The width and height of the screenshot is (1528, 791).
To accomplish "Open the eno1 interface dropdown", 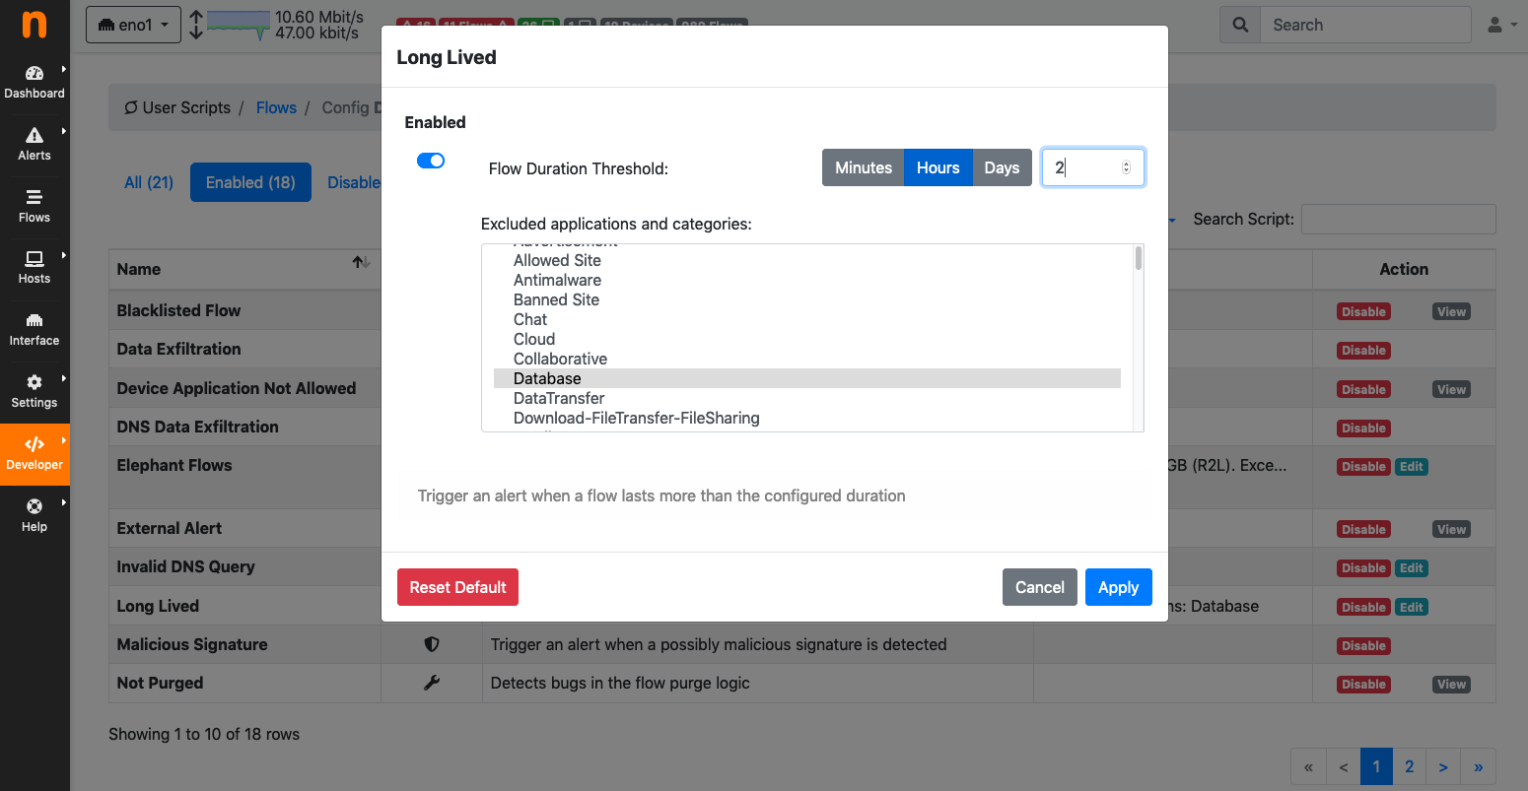I will point(133,25).
